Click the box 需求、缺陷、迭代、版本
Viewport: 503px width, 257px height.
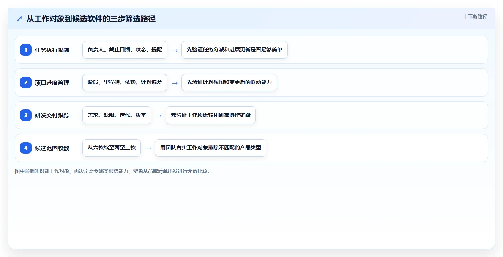point(117,115)
